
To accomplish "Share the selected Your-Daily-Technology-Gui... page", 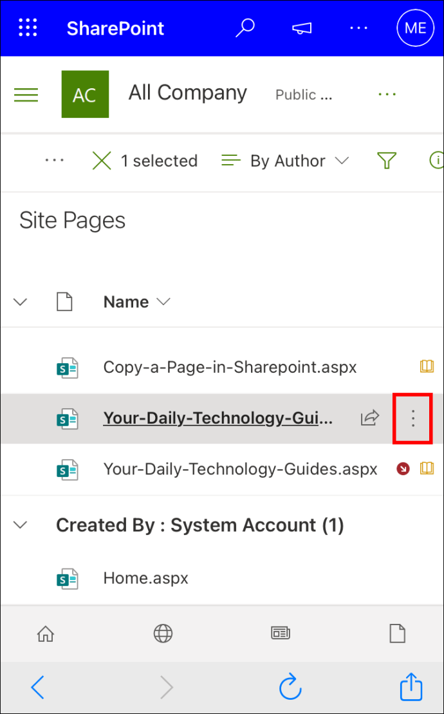I will (370, 418).
